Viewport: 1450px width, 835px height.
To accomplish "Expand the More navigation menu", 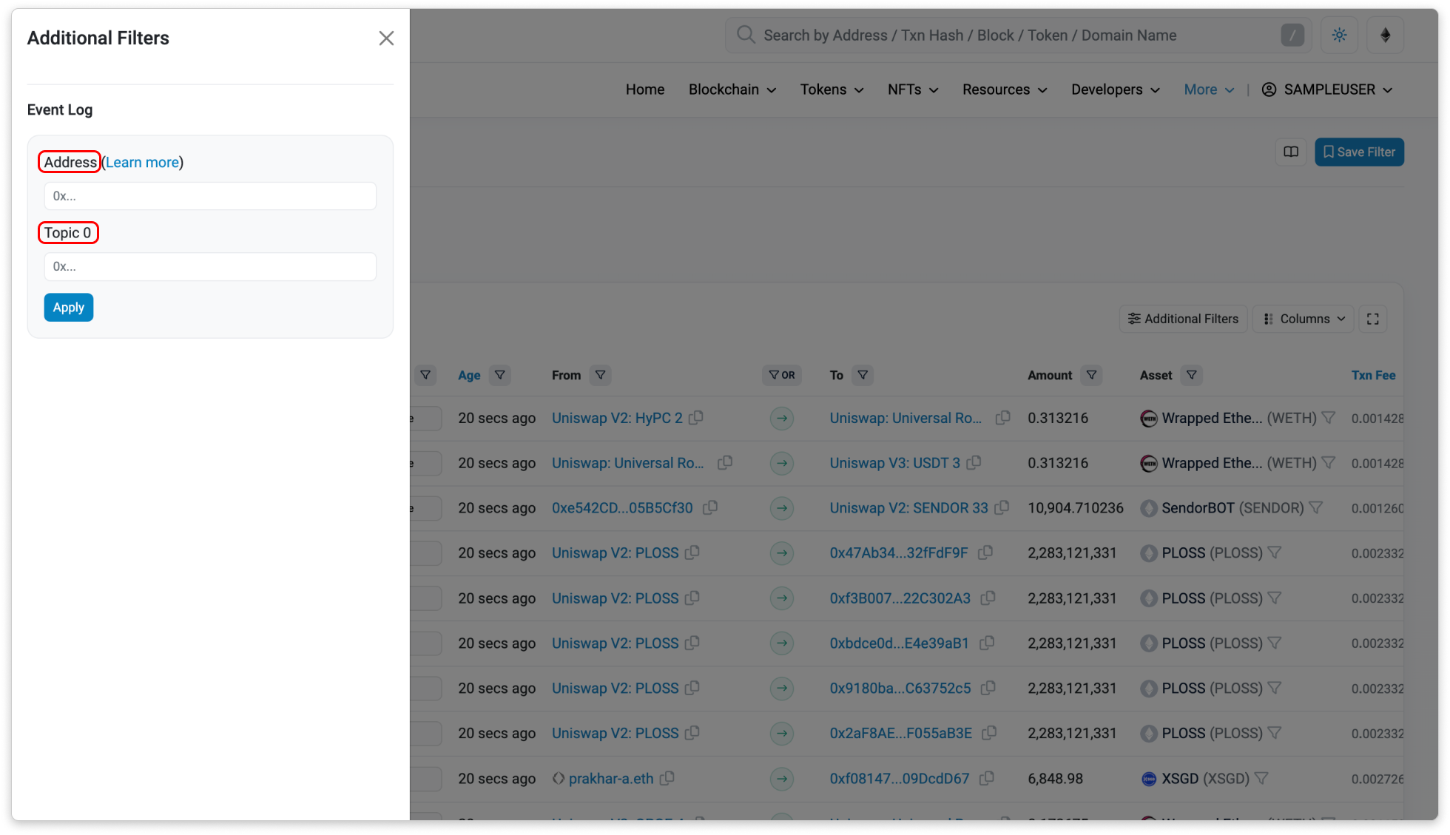I will [1209, 89].
